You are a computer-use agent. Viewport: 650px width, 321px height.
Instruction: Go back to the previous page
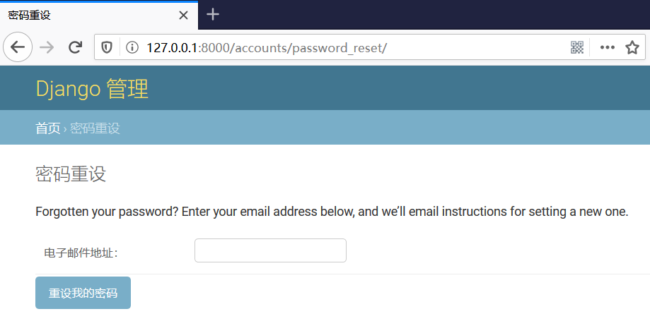coord(18,47)
